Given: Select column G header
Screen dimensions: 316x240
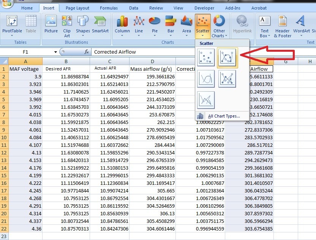Looking at the screenshot, I should tap(286, 61).
